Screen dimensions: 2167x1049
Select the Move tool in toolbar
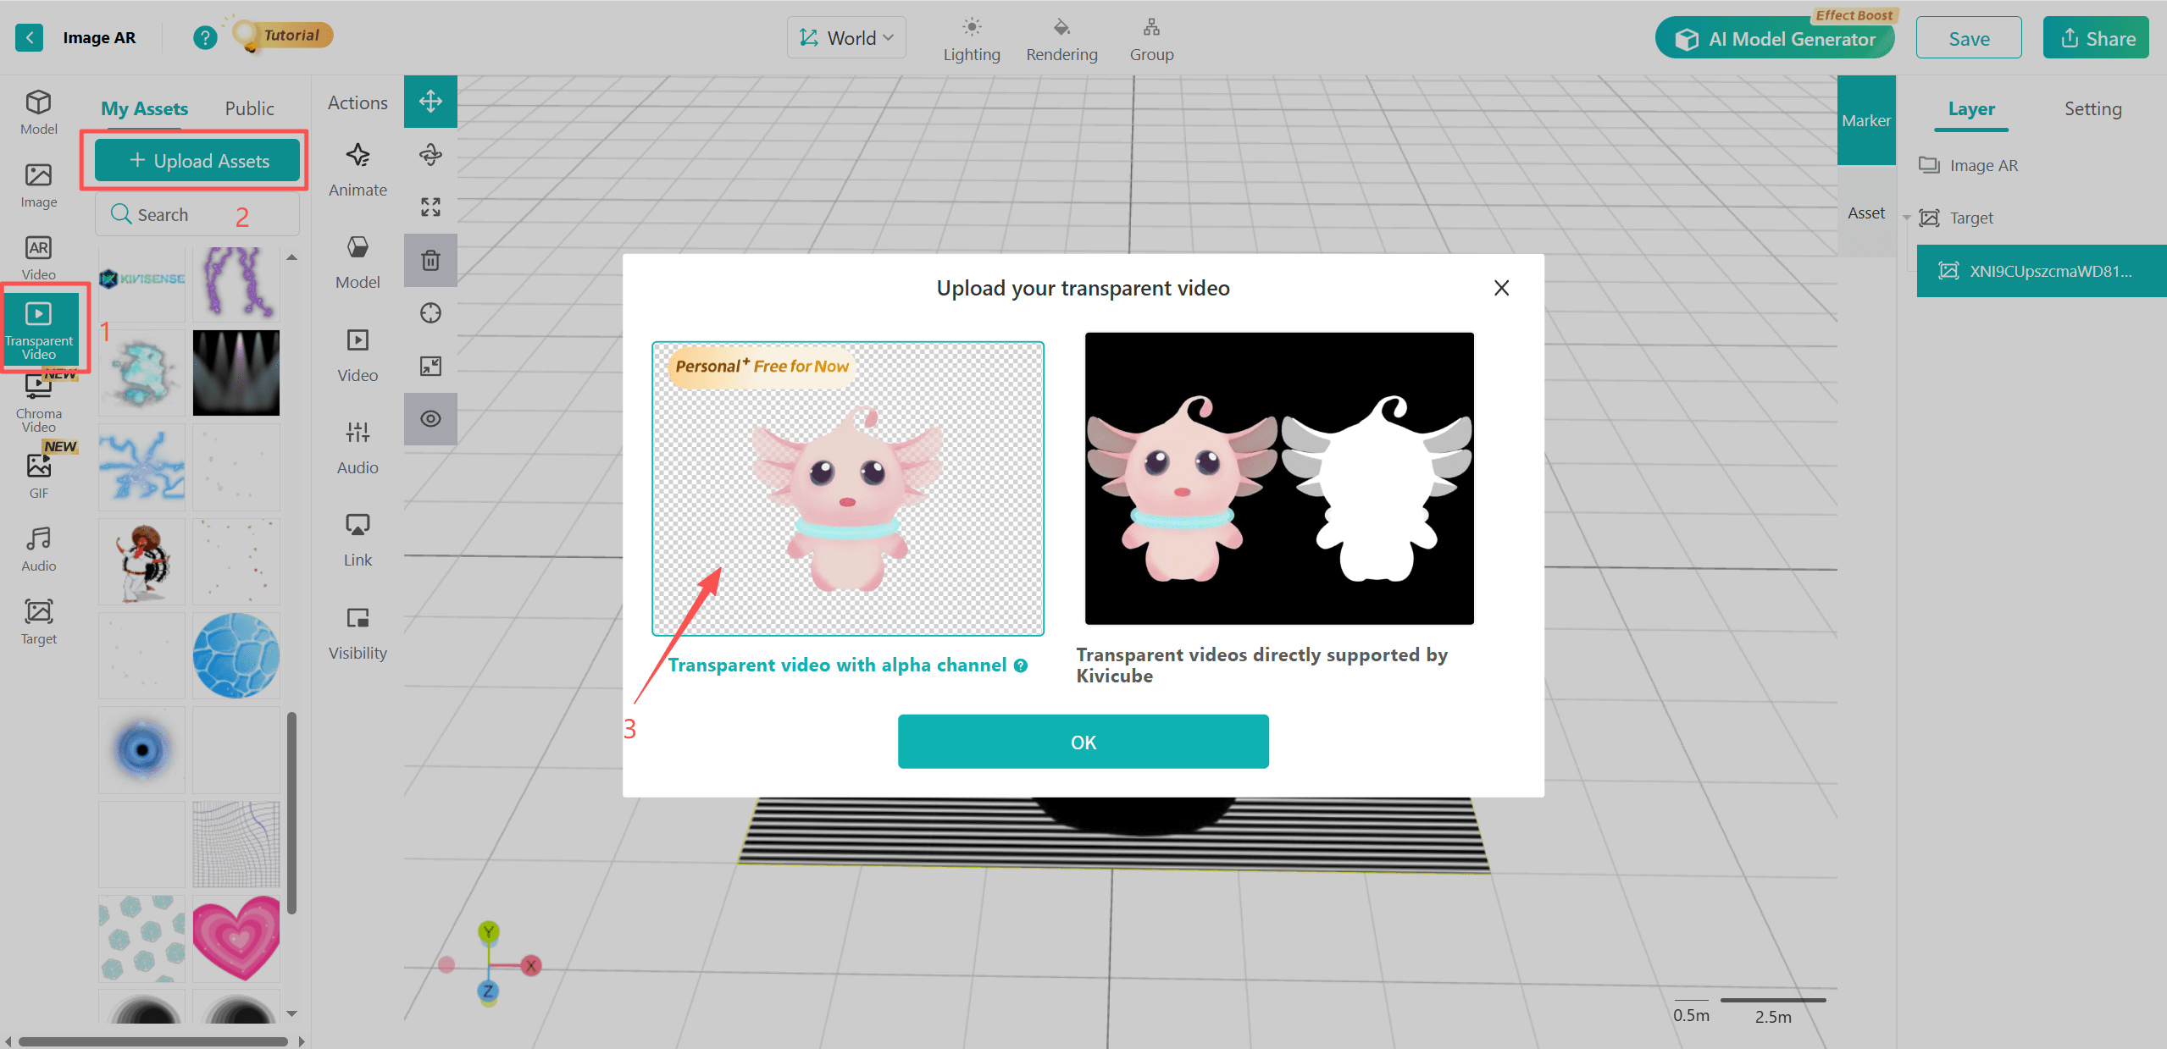430,102
